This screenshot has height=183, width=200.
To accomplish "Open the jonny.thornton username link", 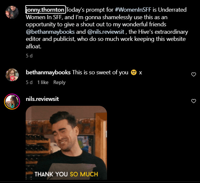I will click(x=45, y=9).
